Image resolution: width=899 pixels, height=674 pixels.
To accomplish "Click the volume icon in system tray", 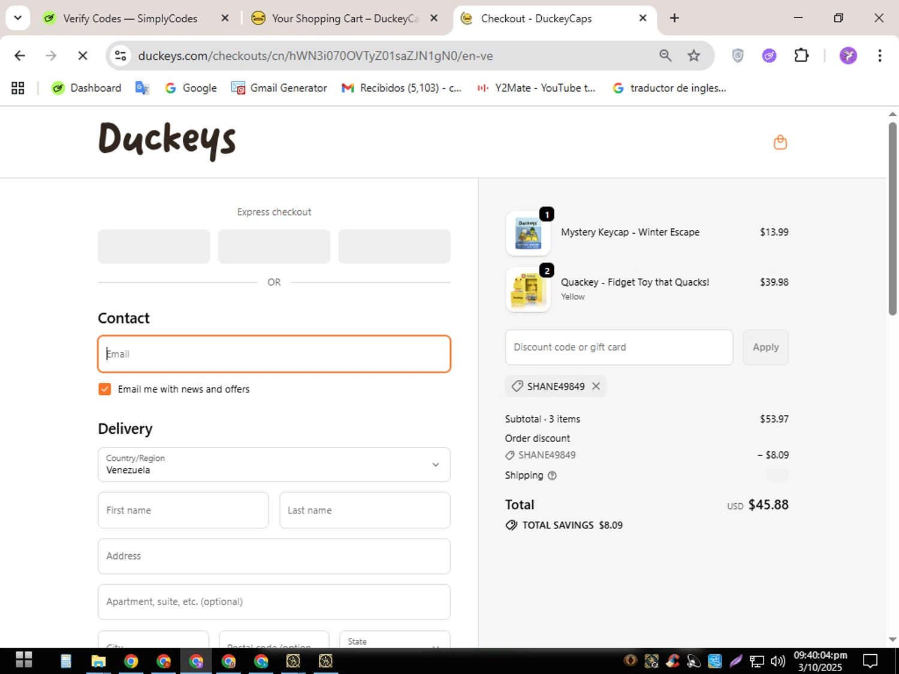I will [x=778, y=661].
